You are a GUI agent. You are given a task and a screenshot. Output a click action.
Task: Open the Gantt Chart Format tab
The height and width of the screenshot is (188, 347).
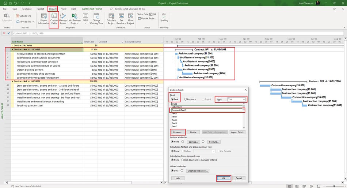pos(92,9)
